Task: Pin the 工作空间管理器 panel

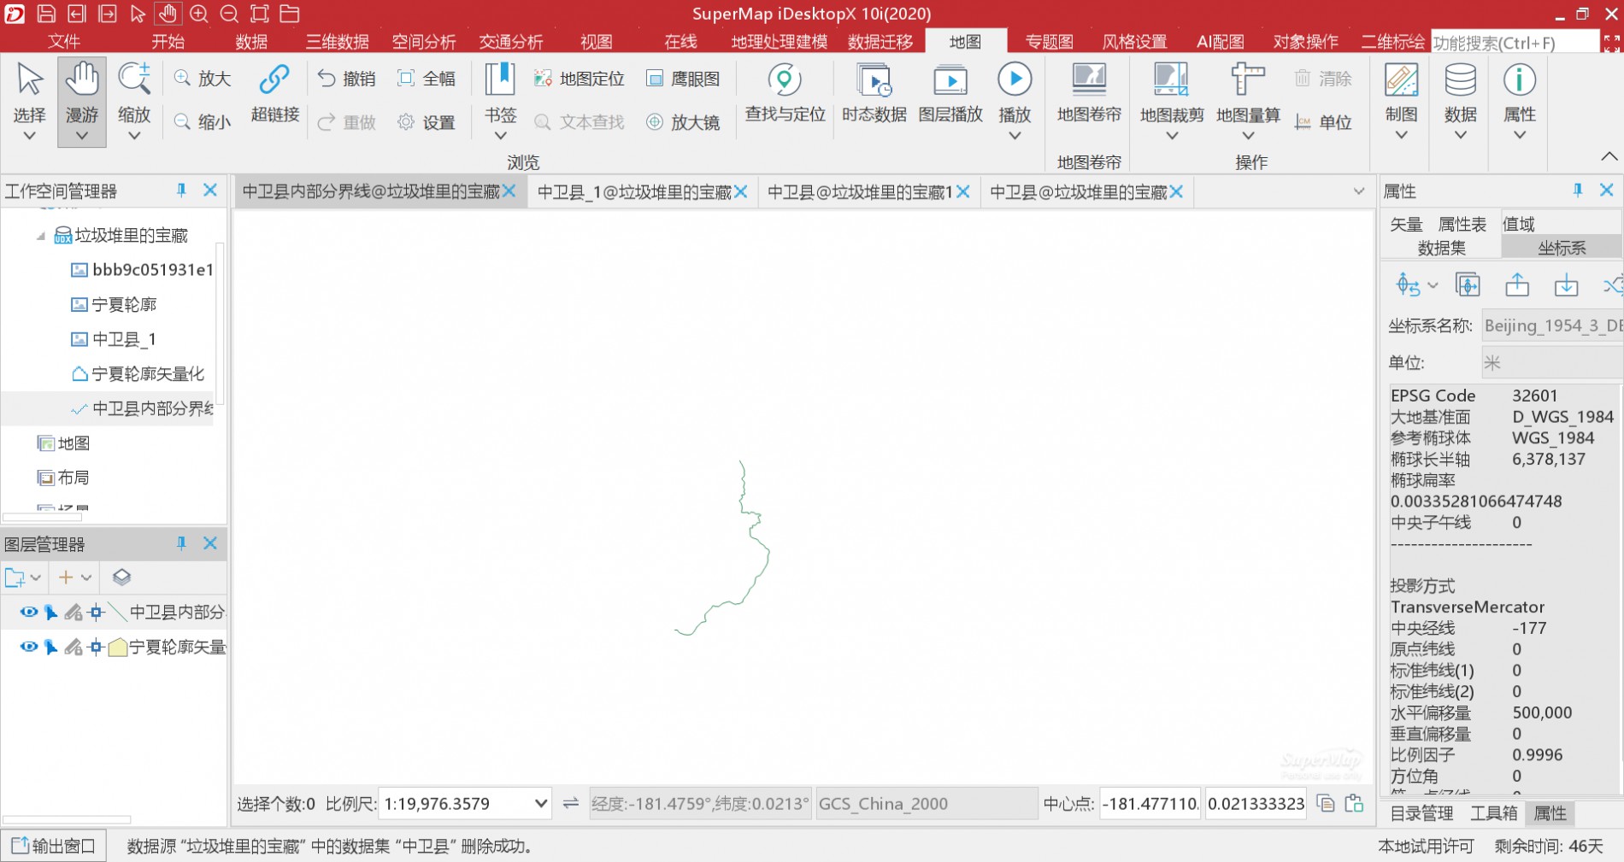Action: tap(181, 191)
